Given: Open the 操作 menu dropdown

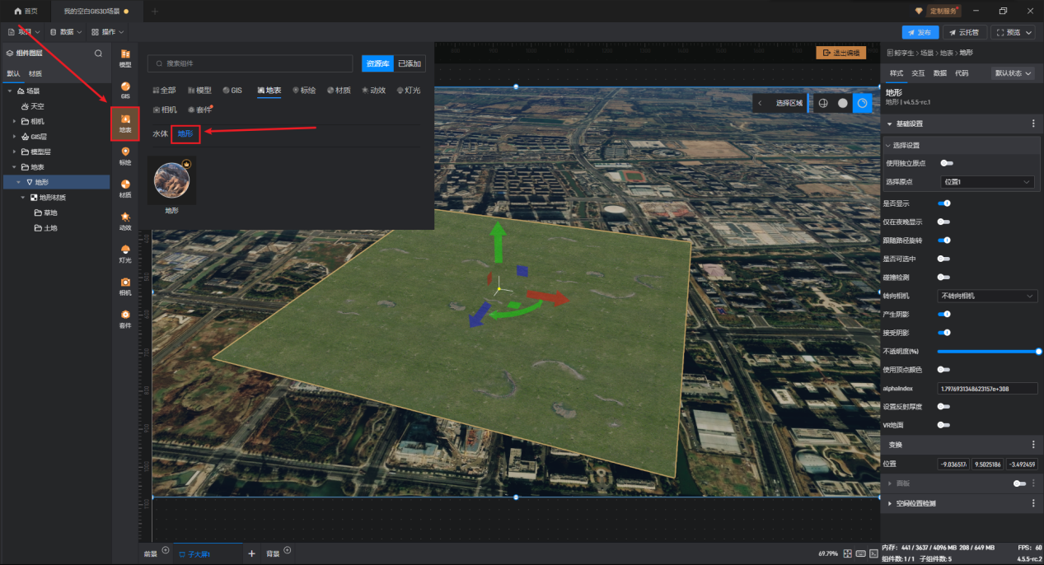Looking at the screenshot, I should 107,32.
